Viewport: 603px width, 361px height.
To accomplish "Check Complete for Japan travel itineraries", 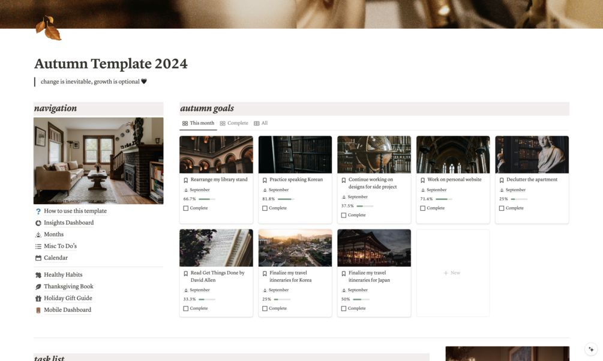I will [344, 309].
